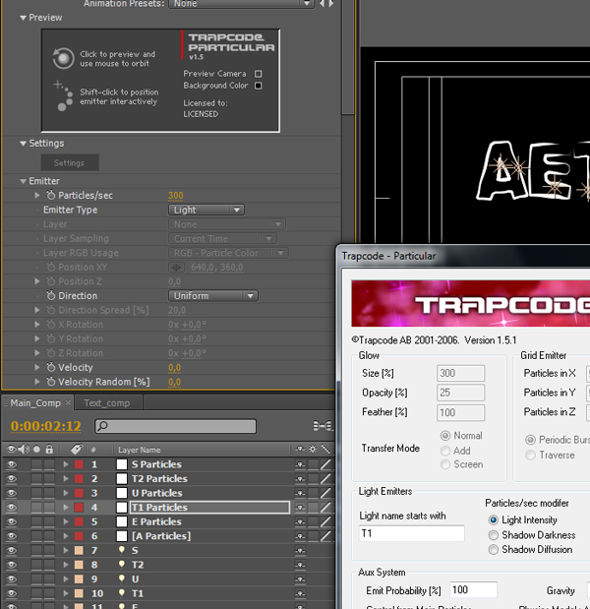Click the effect controls vertical scrollbar
Image resolution: width=590 pixels, height=609 pixels.
click(x=348, y=57)
